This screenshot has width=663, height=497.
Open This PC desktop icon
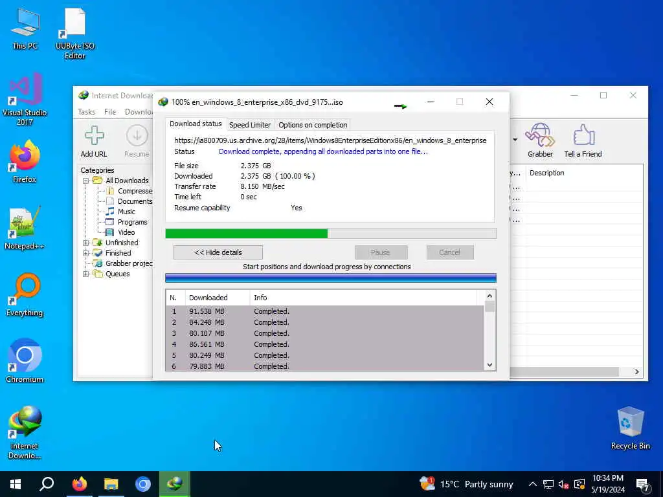click(25, 28)
